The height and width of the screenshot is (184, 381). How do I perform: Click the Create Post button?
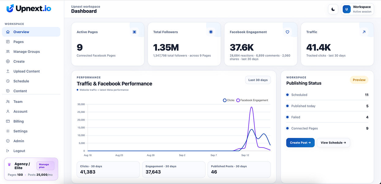[300, 143]
